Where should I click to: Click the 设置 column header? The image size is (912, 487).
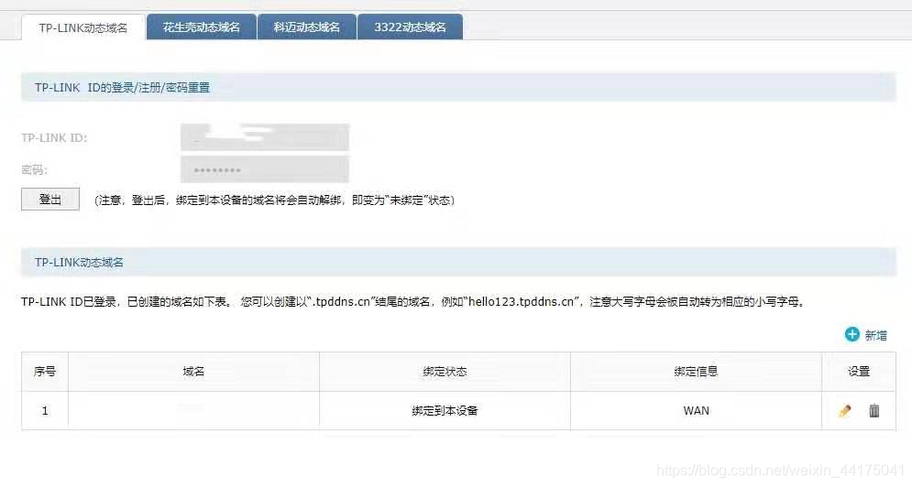tap(859, 372)
